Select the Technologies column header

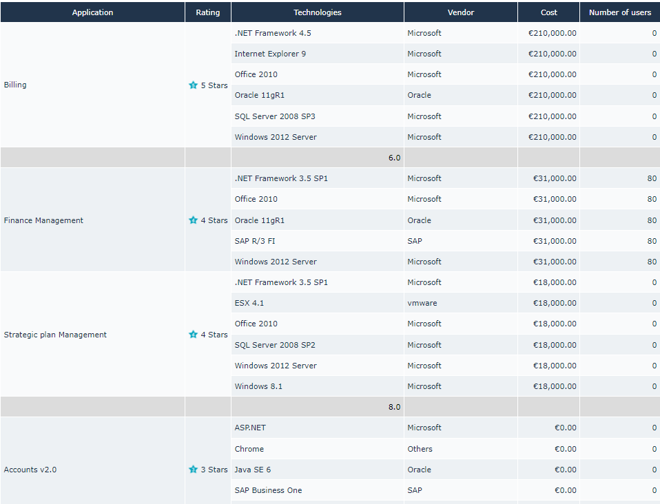pos(317,12)
